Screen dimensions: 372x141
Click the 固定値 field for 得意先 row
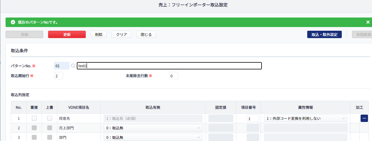221,118
